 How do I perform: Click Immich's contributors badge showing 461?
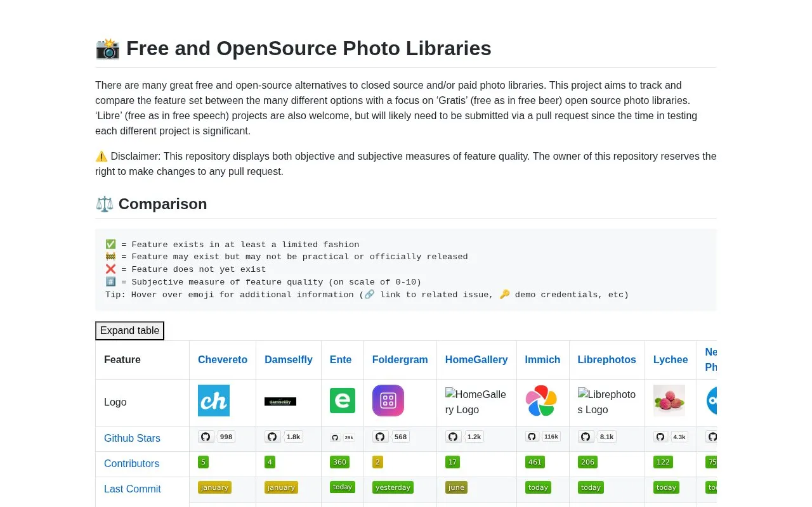(535, 462)
